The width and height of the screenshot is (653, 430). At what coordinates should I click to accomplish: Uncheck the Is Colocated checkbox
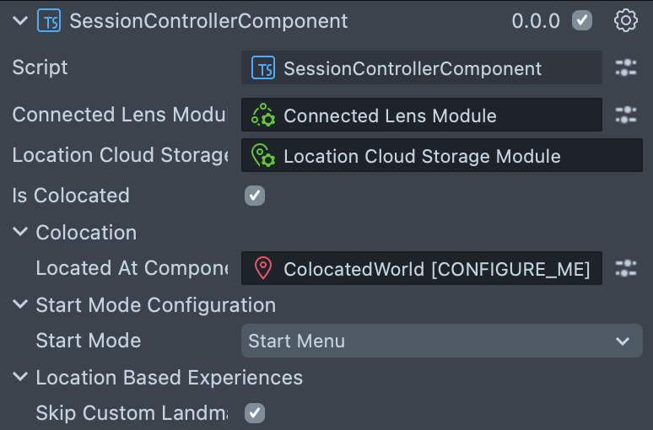point(254,196)
